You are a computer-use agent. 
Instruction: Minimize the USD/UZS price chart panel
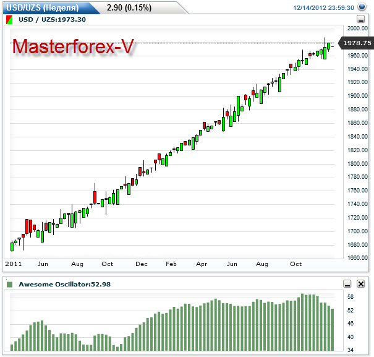point(360,19)
